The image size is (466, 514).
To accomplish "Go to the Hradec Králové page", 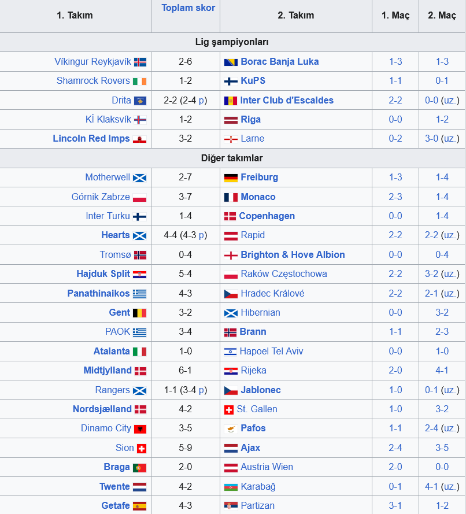I will click(272, 293).
